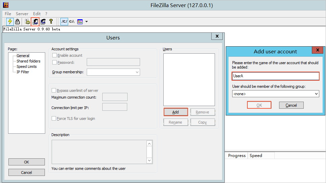Select Shared folders page
The width and height of the screenshot is (326, 183).
(28, 61)
